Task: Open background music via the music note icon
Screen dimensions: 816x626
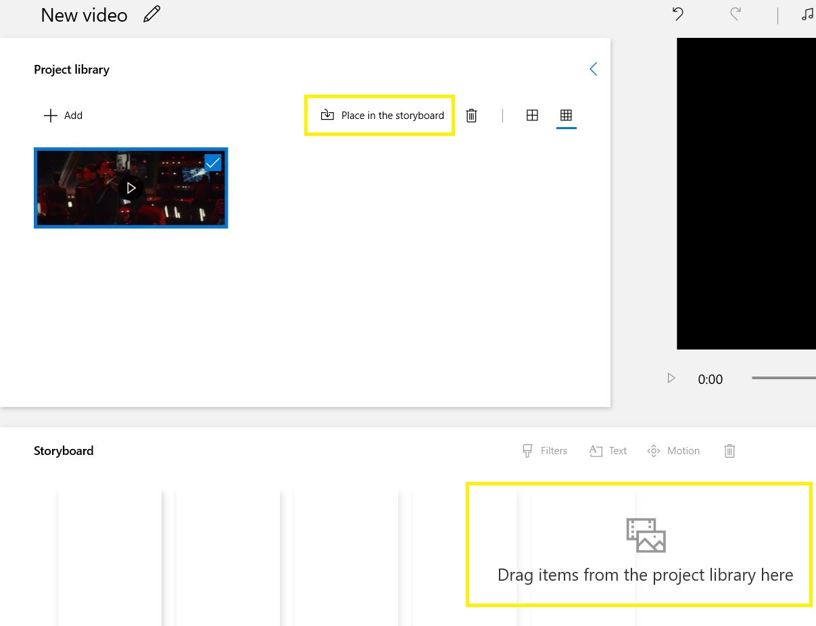Action: click(807, 14)
